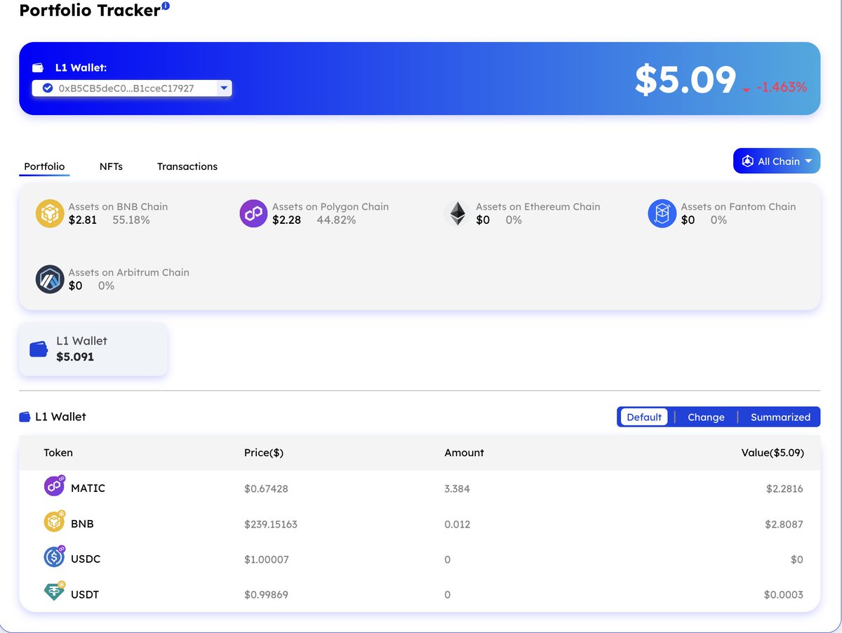Open the wallet address dropdown arrow
This screenshot has height=633, width=842.
[x=224, y=88]
